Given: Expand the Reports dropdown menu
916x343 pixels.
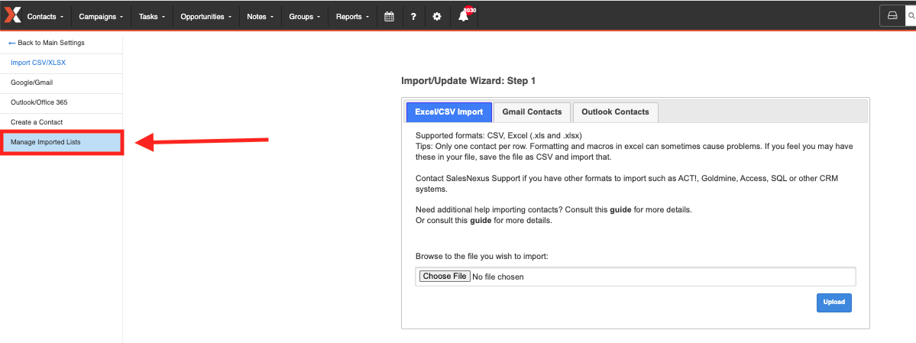Looking at the screenshot, I should tap(352, 16).
